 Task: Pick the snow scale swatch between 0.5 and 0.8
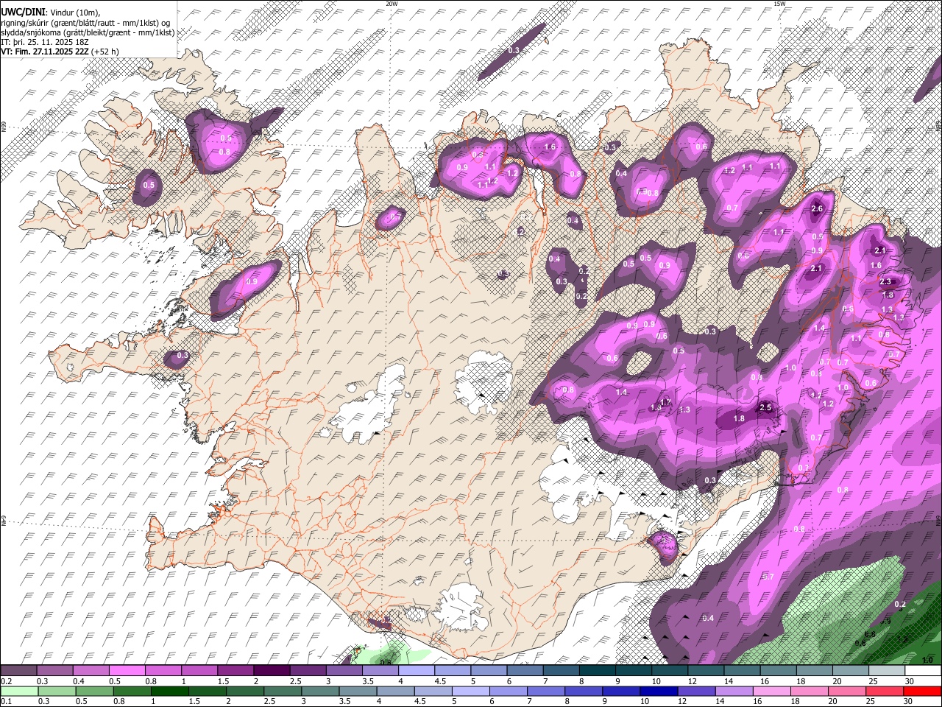tap(127, 671)
